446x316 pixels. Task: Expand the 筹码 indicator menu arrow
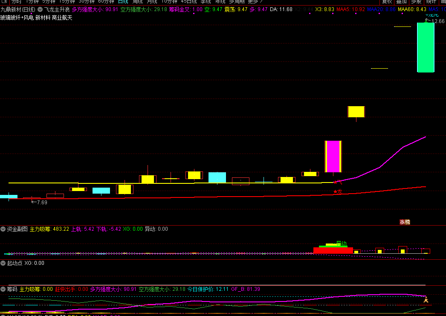[3, 289]
